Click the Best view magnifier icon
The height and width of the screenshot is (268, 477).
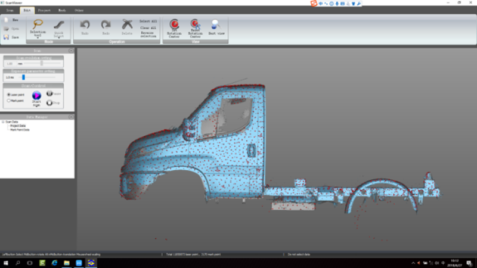[x=215, y=24]
